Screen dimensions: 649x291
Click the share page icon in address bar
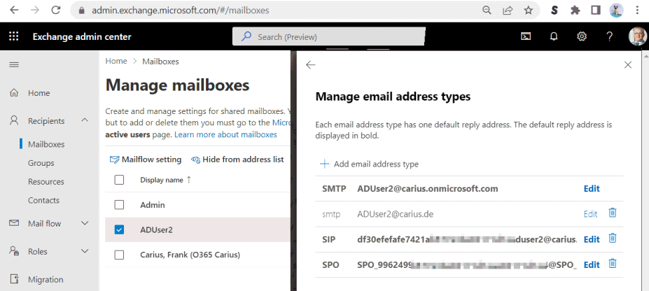(x=508, y=10)
